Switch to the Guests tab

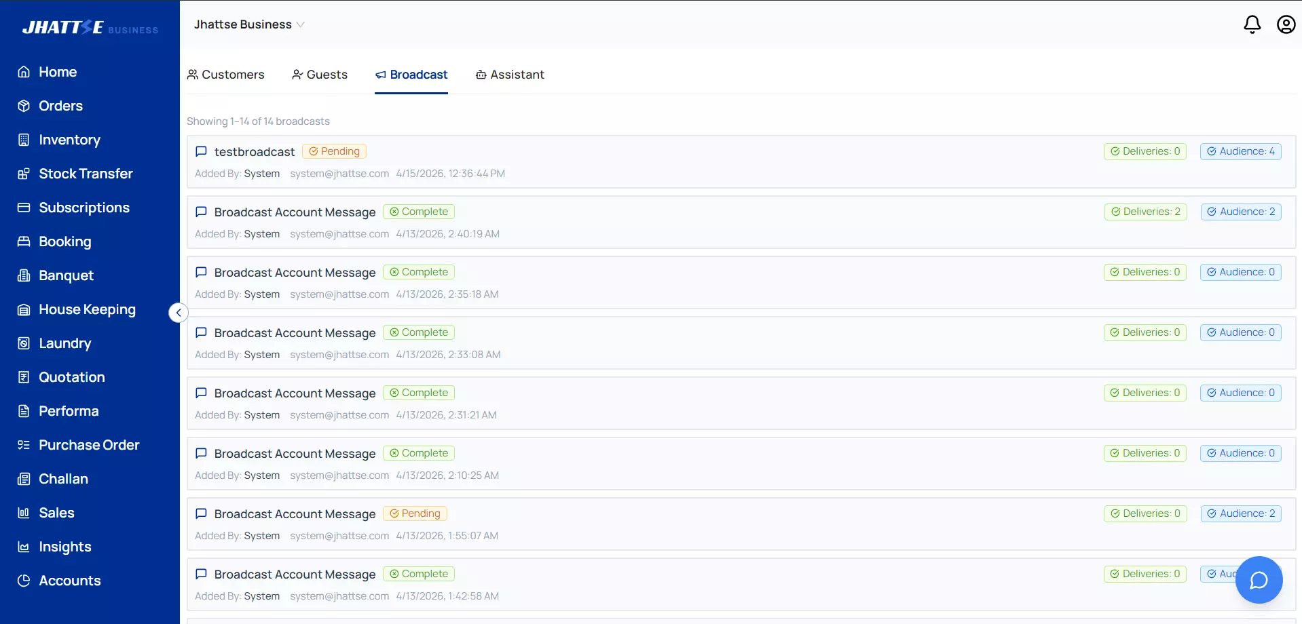(320, 75)
